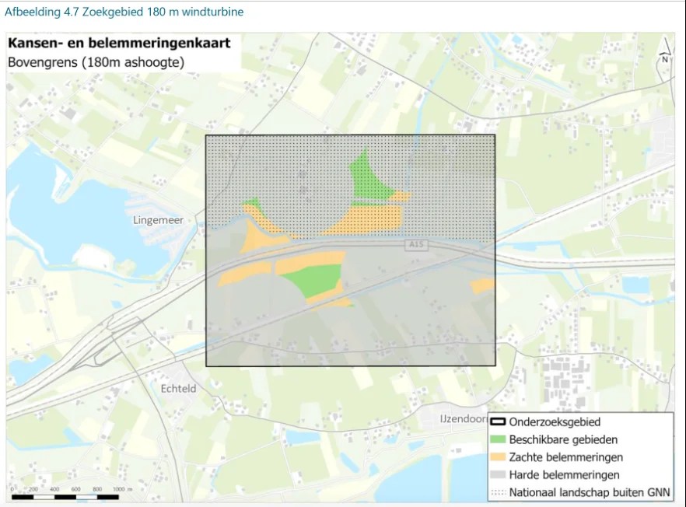
Task: Click the 'Onderzoeksgebied' legend outline symbol
Action: (x=498, y=421)
